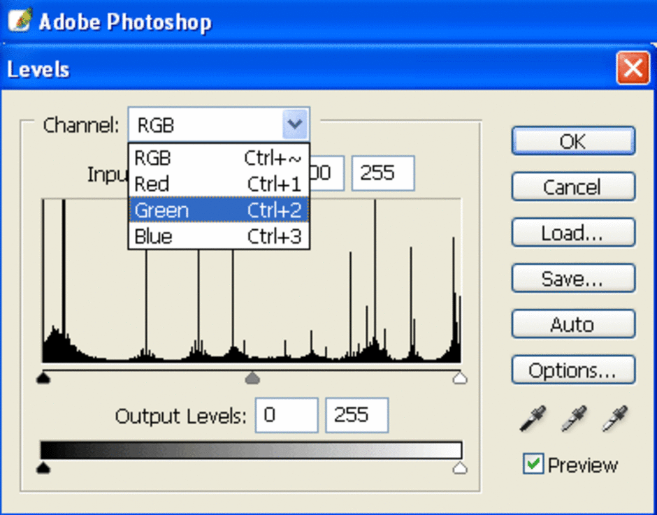657x515 pixels.
Task: Click the output white level slider
Action: 460,467
